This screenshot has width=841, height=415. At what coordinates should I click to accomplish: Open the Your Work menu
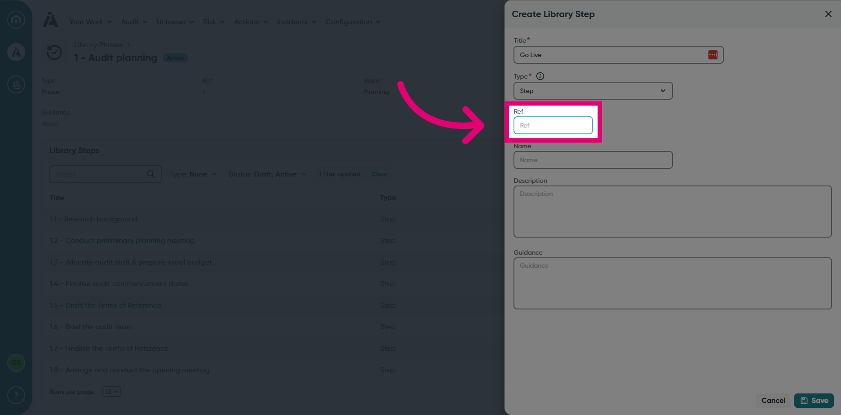click(90, 22)
